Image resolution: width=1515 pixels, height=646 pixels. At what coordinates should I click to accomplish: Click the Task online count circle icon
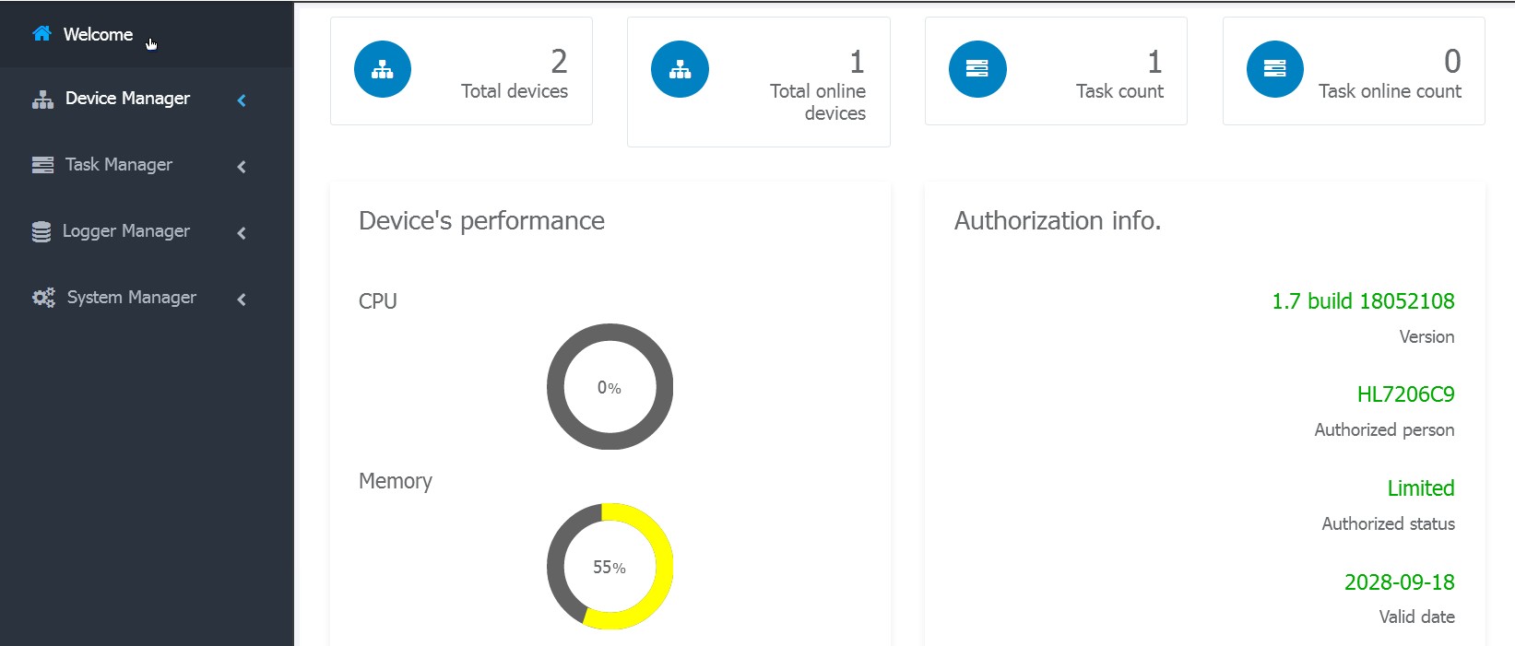1275,69
